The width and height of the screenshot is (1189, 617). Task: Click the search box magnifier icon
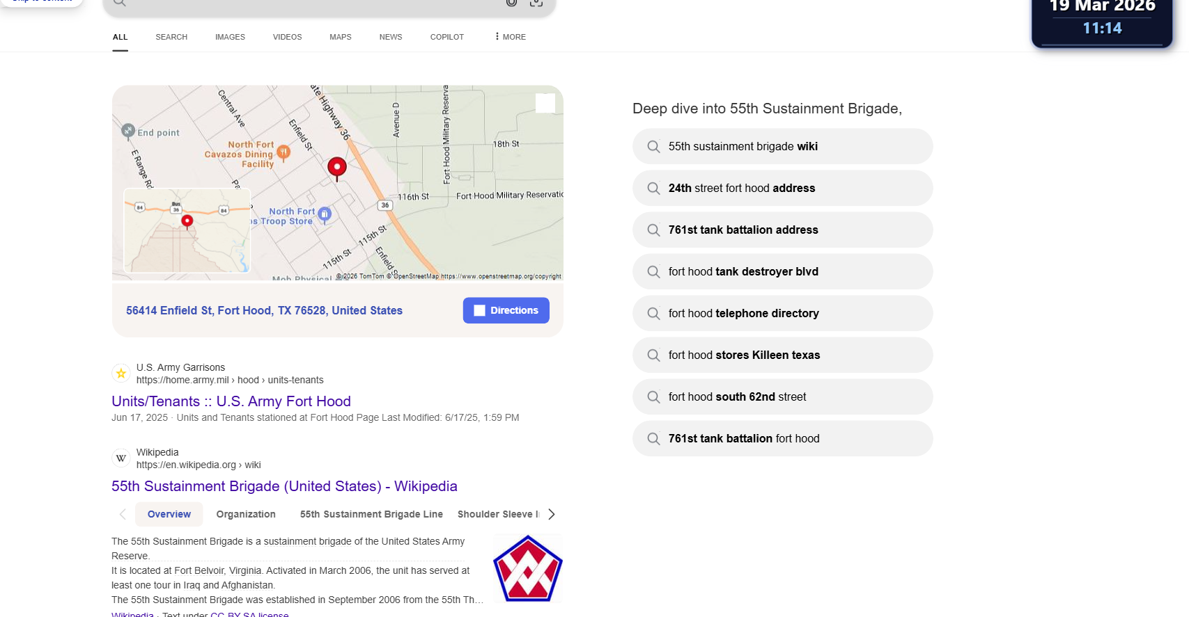[120, 3]
